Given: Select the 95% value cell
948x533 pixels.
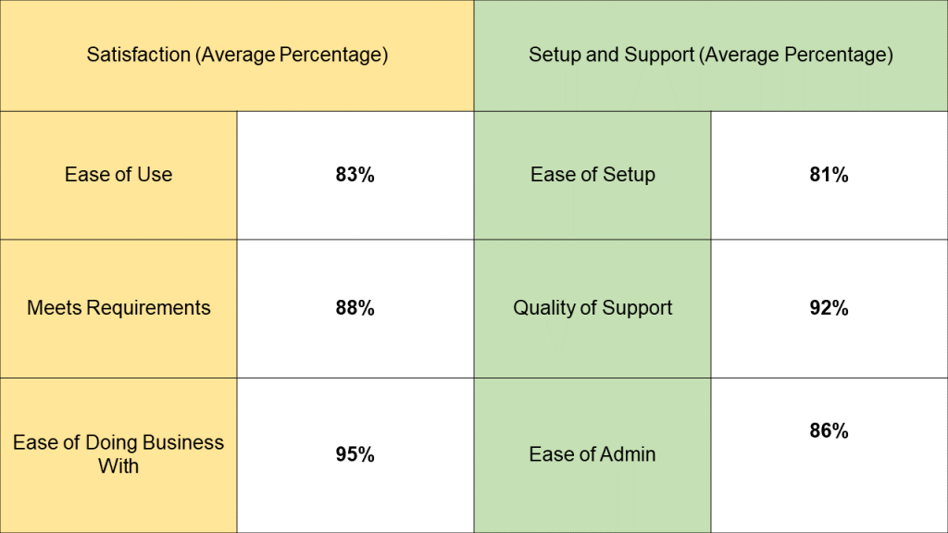Looking at the screenshot, I should coord(355,455).
